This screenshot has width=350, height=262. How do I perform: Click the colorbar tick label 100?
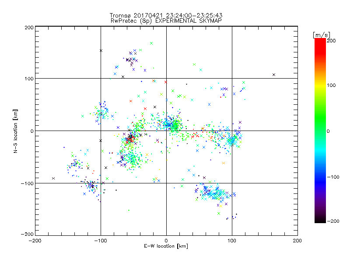(x=331, y=85)
